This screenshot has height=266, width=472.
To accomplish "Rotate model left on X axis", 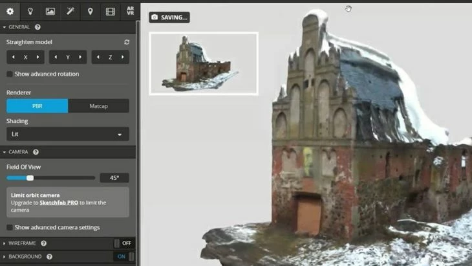I will pos(13,57).
